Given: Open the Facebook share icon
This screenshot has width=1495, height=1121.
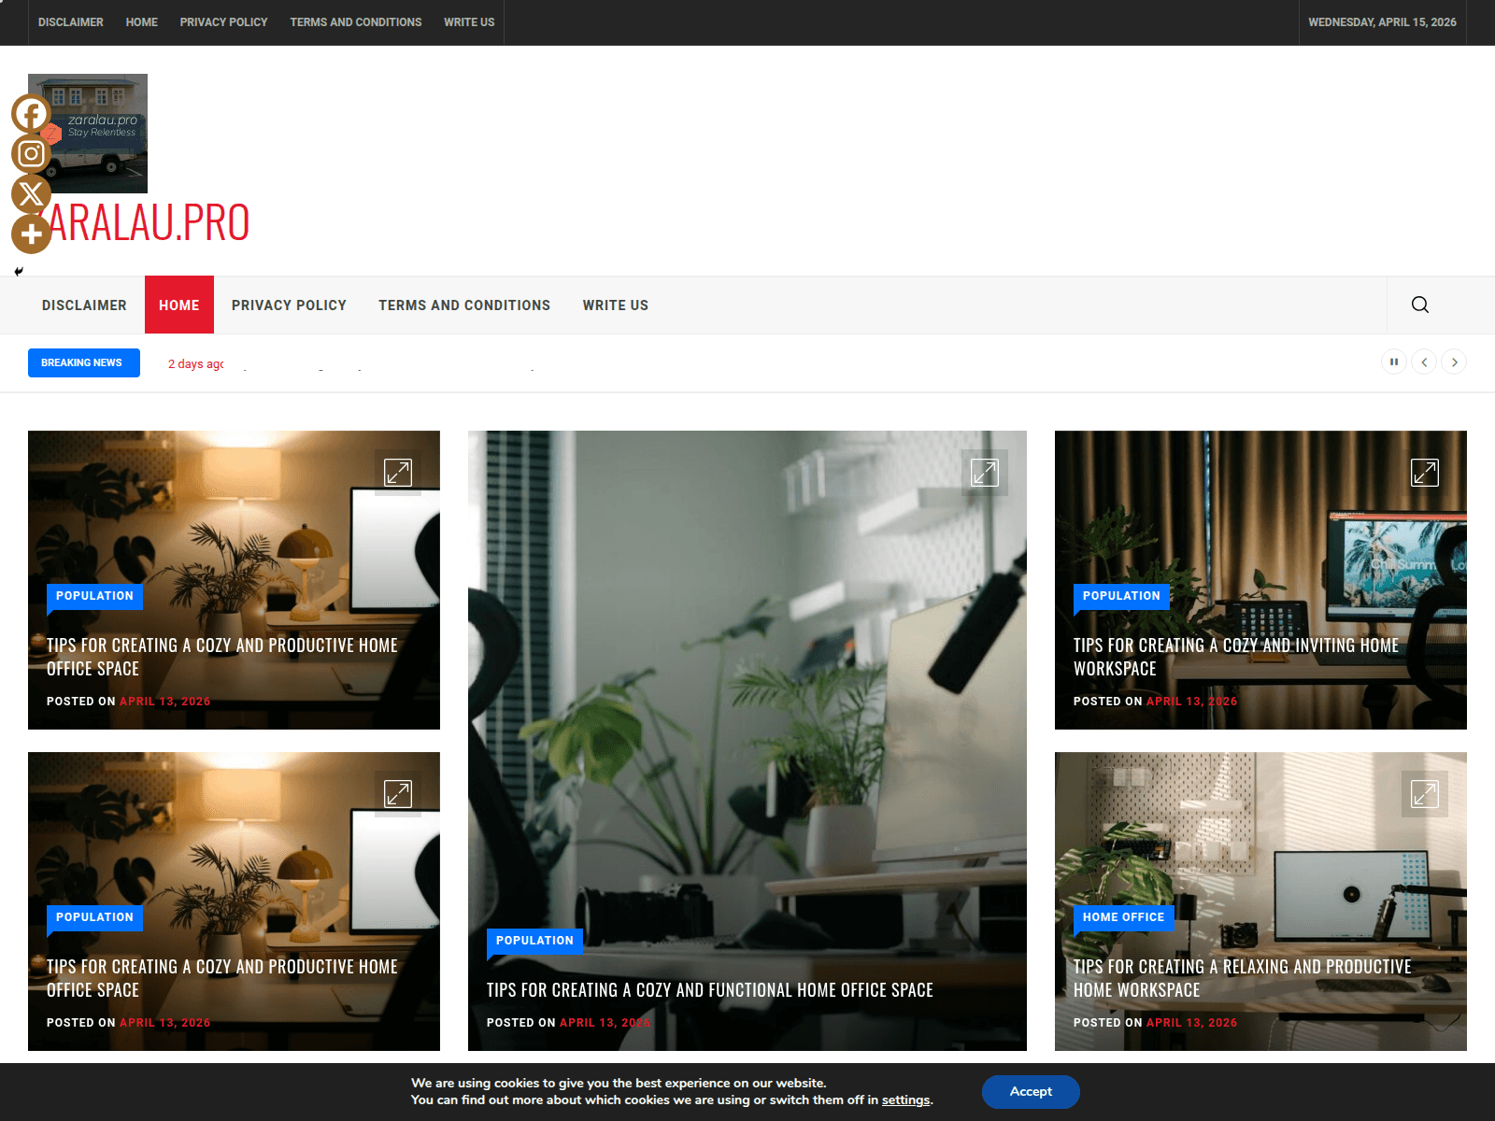Looking at the screenshot, I should point(31,114).
